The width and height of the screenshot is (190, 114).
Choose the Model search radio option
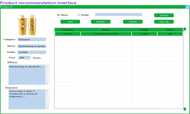(x=79, y=15)
